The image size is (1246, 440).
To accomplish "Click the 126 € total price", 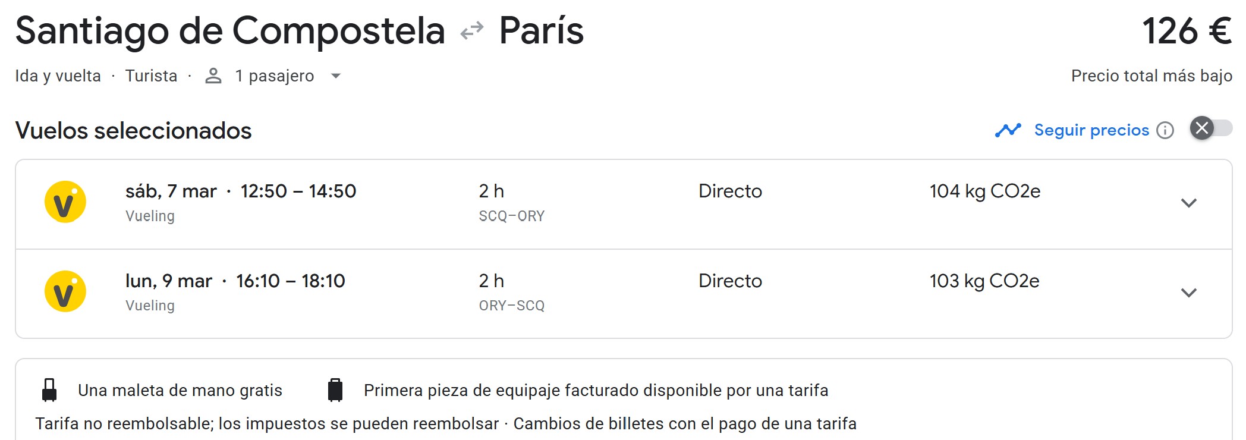I will [1186, 31].
